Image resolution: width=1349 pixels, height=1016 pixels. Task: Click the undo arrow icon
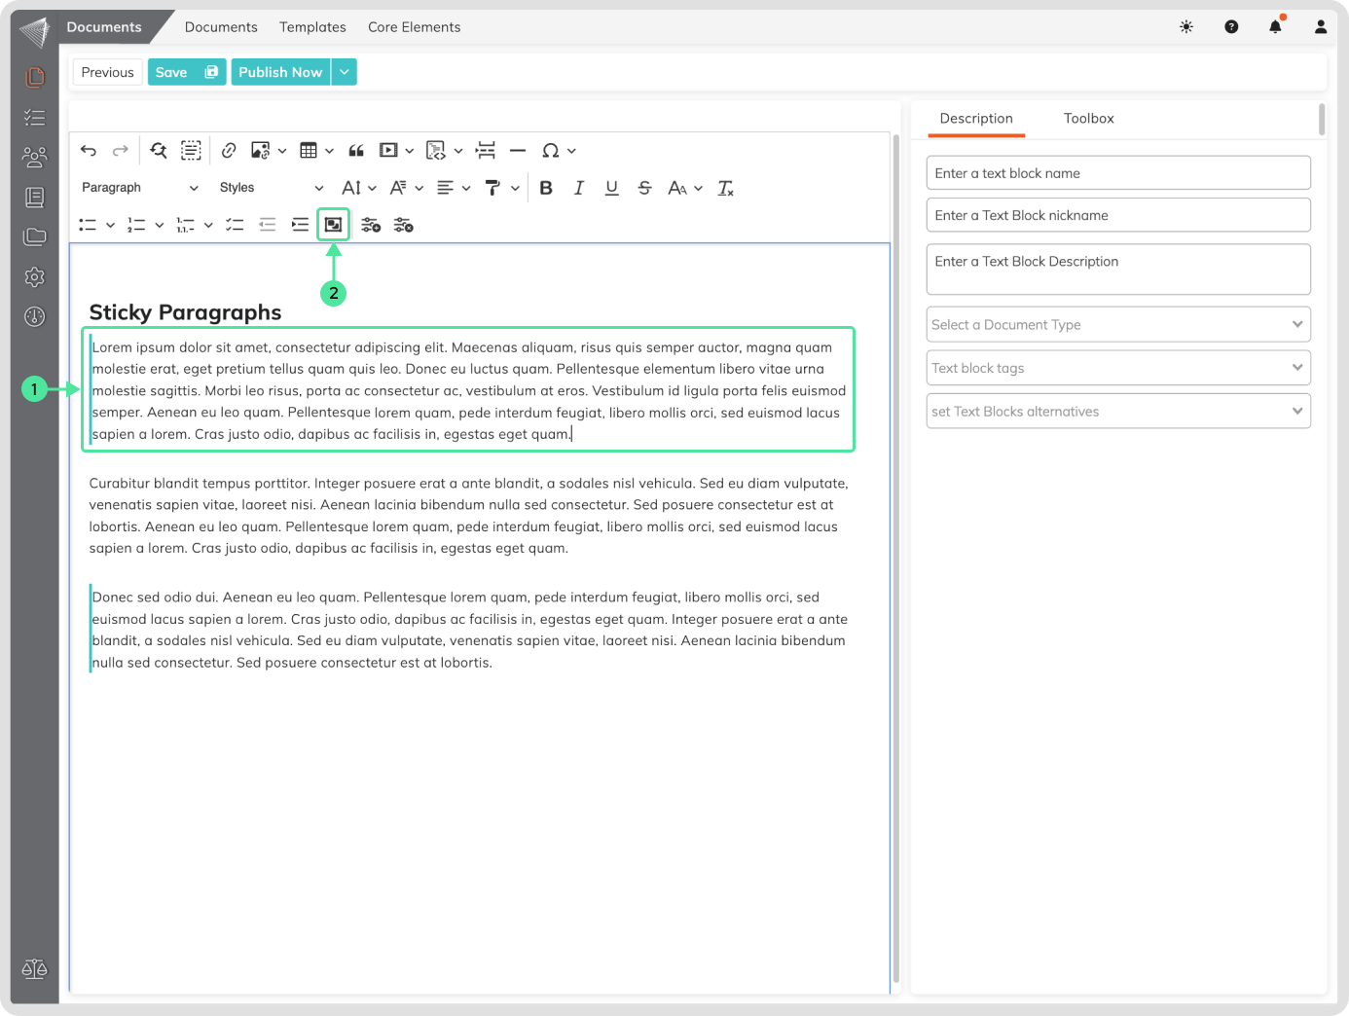89,151
